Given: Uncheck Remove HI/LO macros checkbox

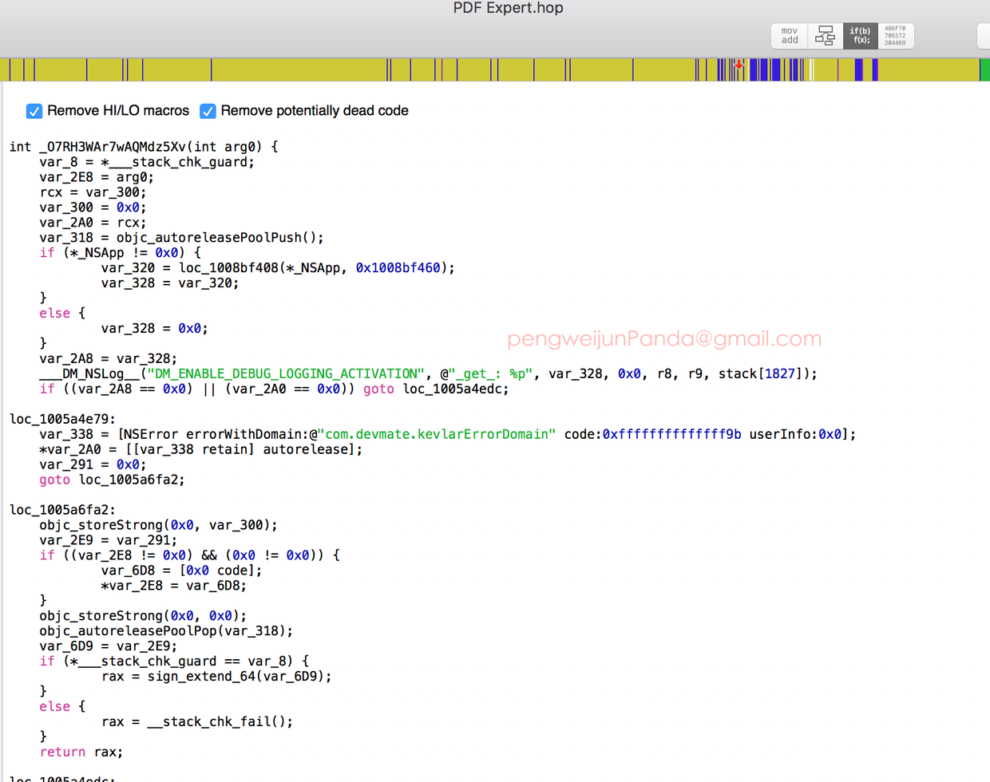Looking at the screenshot, I should 34,111.
